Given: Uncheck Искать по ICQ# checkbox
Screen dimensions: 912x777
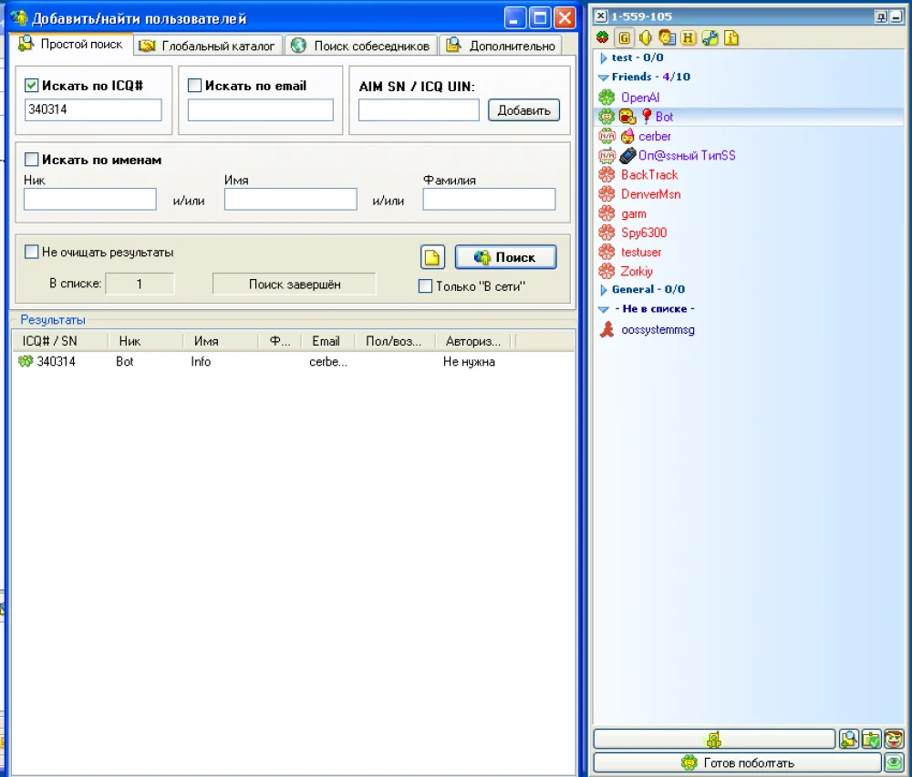Looking at the screenshot, I should pos(31,86).
